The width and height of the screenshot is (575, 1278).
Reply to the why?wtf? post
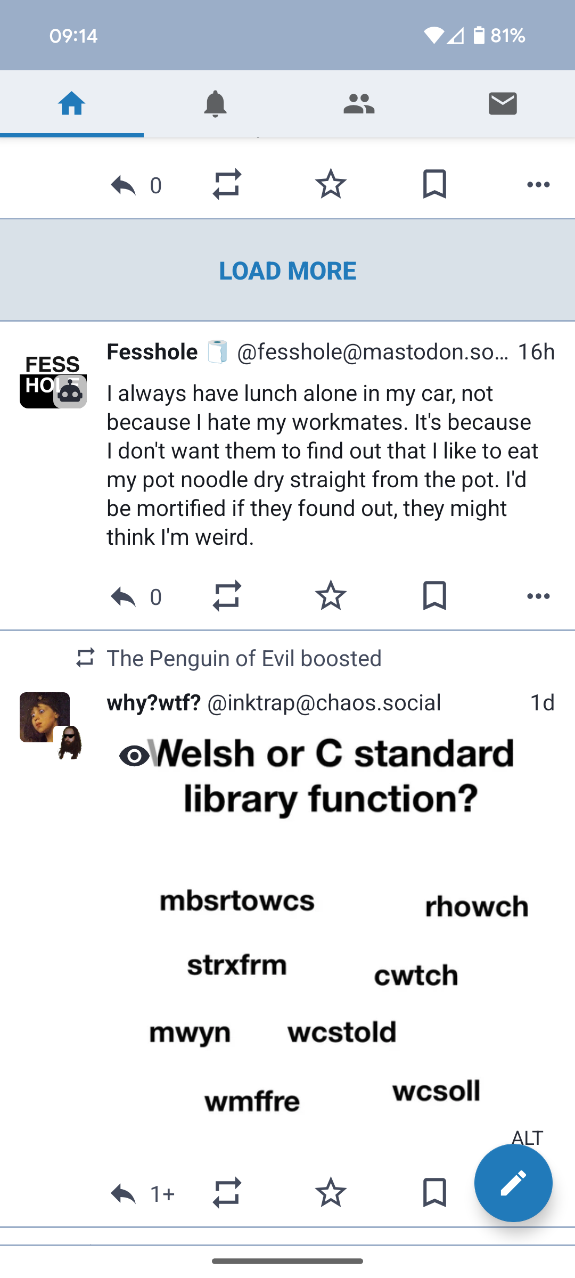pyautogui.click(x=124, y=1193)
